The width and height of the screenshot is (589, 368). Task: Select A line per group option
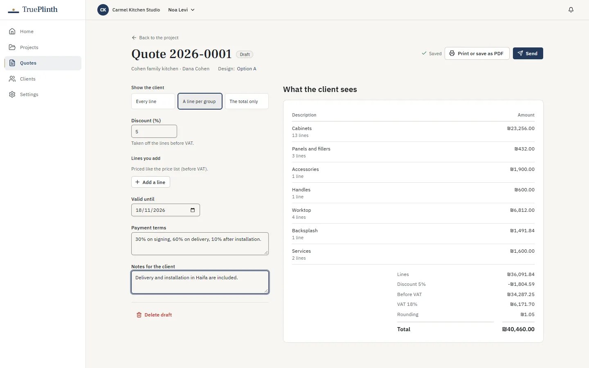pos(200,101)
